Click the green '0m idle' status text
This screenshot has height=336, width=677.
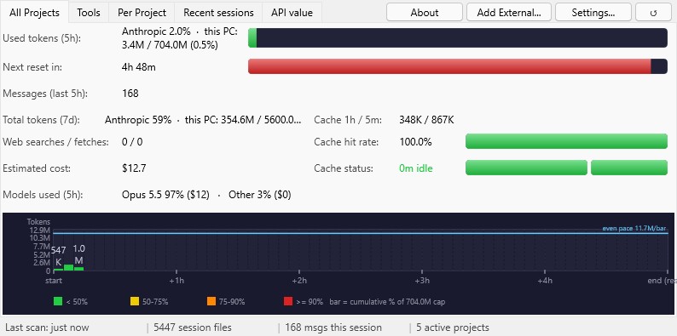pyautogui.click(x=415, y=168)
